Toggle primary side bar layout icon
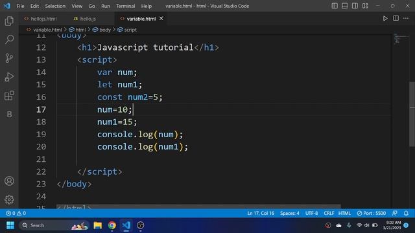415x233 pixels. pos(335,6)
